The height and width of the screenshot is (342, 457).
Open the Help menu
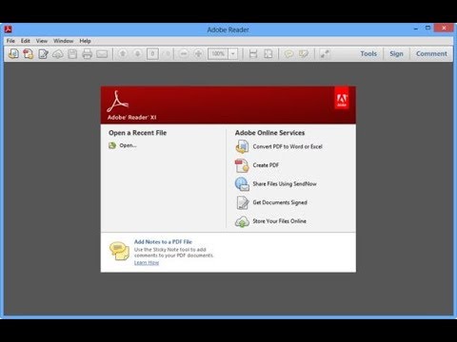coord(85,41)
